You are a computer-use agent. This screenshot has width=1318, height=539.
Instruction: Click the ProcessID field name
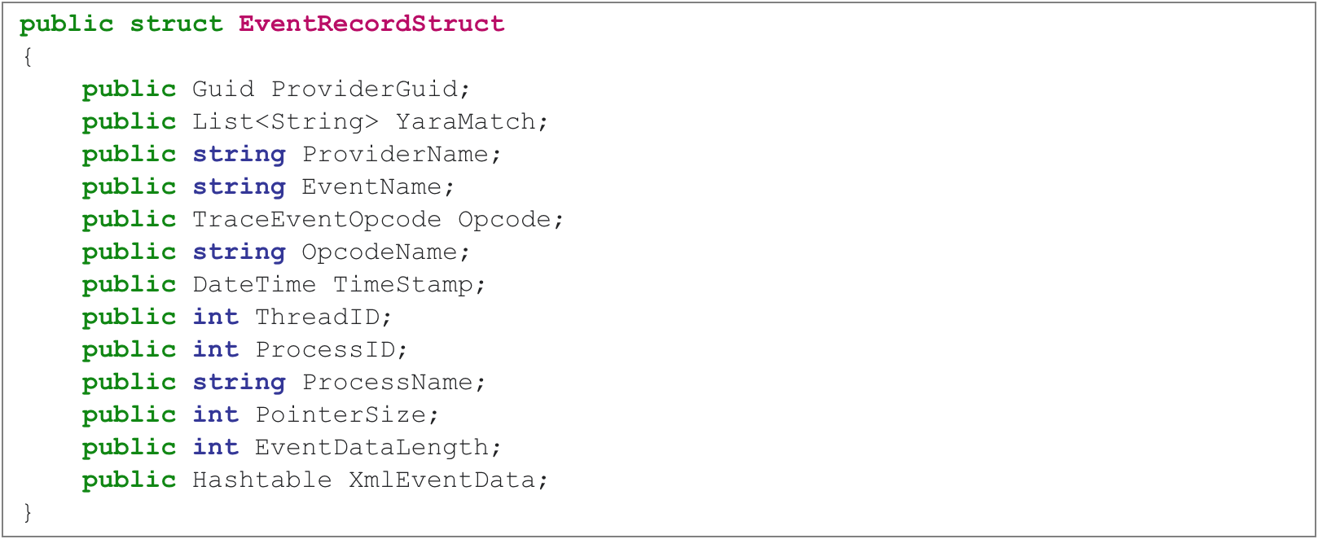point(325,349)
